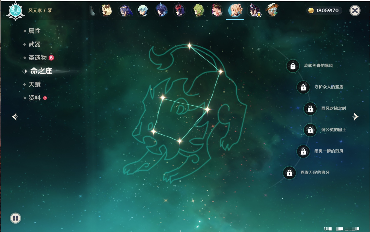Select the beige-hooded character avatar with leaf
This screenshot has width=370, height=232.
pos(106,11)
